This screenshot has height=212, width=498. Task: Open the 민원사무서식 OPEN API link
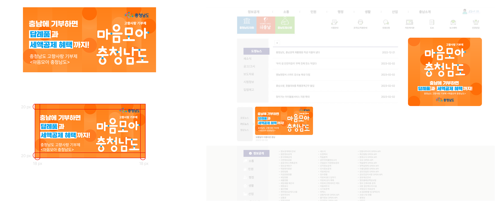pyautogui.click(x=370, y=151)
